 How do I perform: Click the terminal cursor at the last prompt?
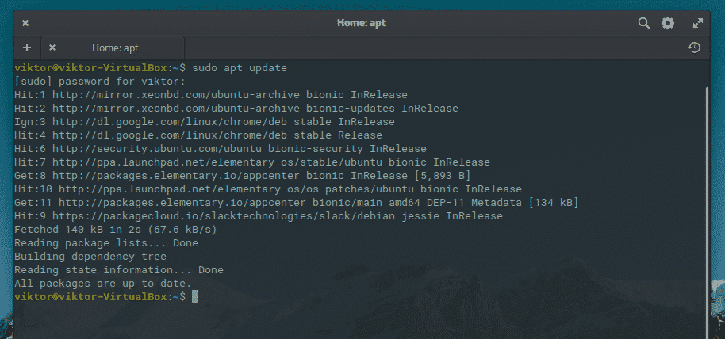pos(195,296)
